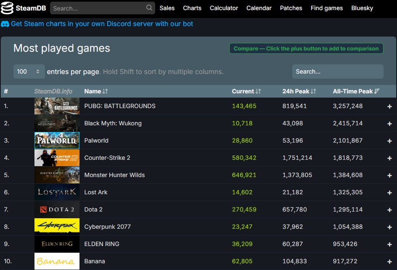Click PUBG all-time peak value 3,257,248

click(348, 106)
